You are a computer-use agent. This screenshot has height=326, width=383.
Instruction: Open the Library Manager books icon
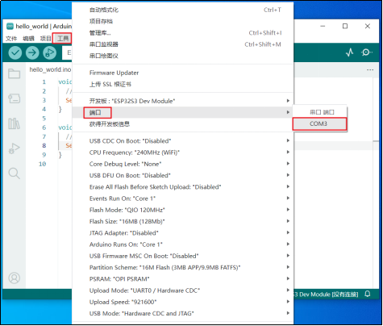click(x=14, y=123)
